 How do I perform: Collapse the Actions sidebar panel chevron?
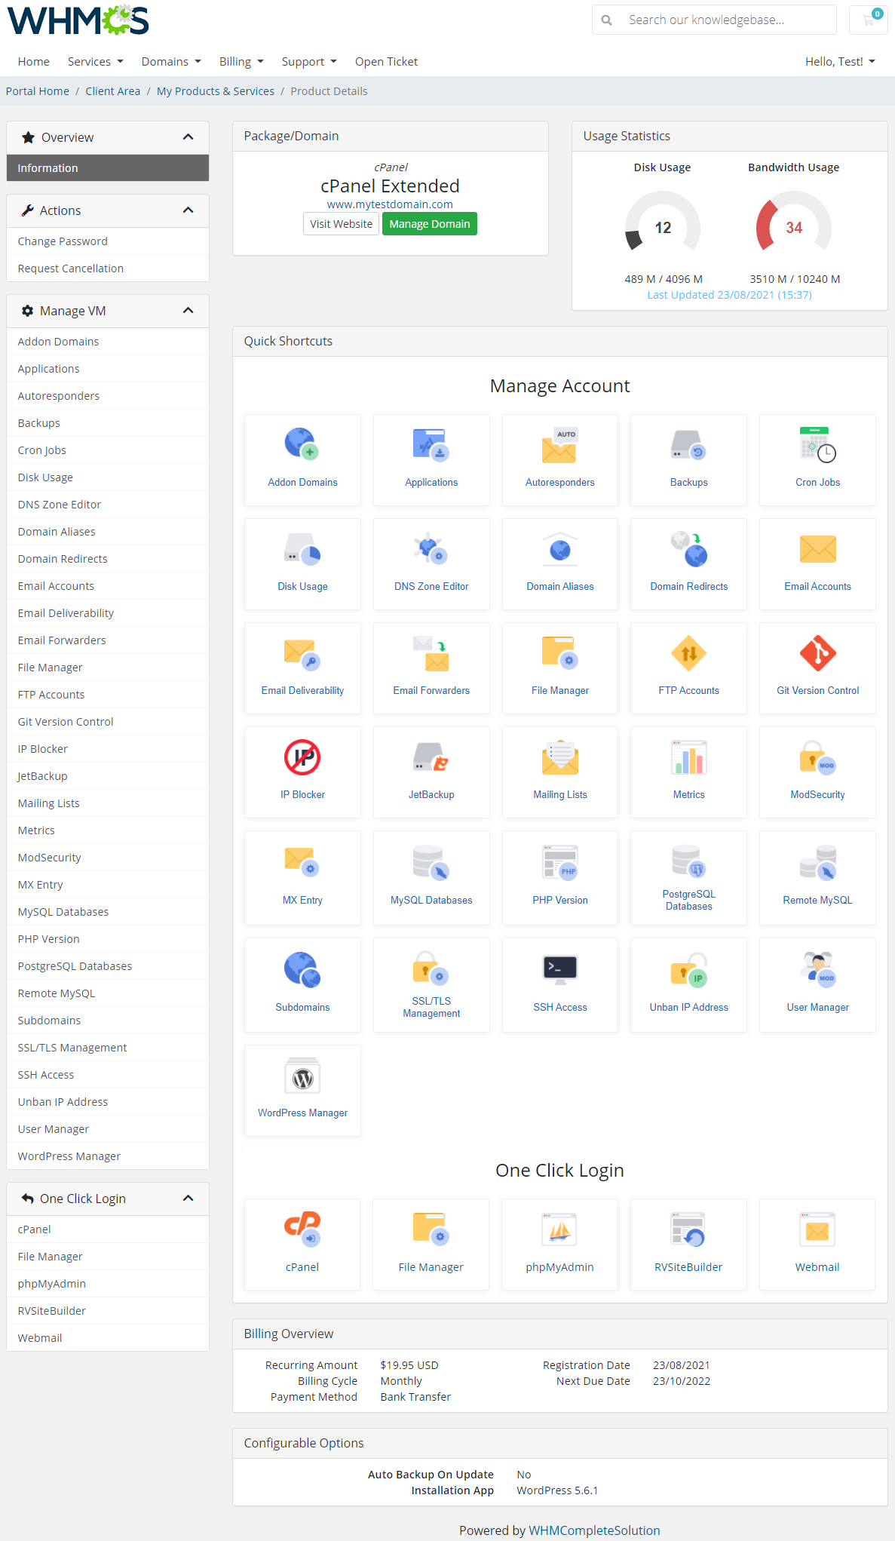pyautogui.click(x=189, y=210)
